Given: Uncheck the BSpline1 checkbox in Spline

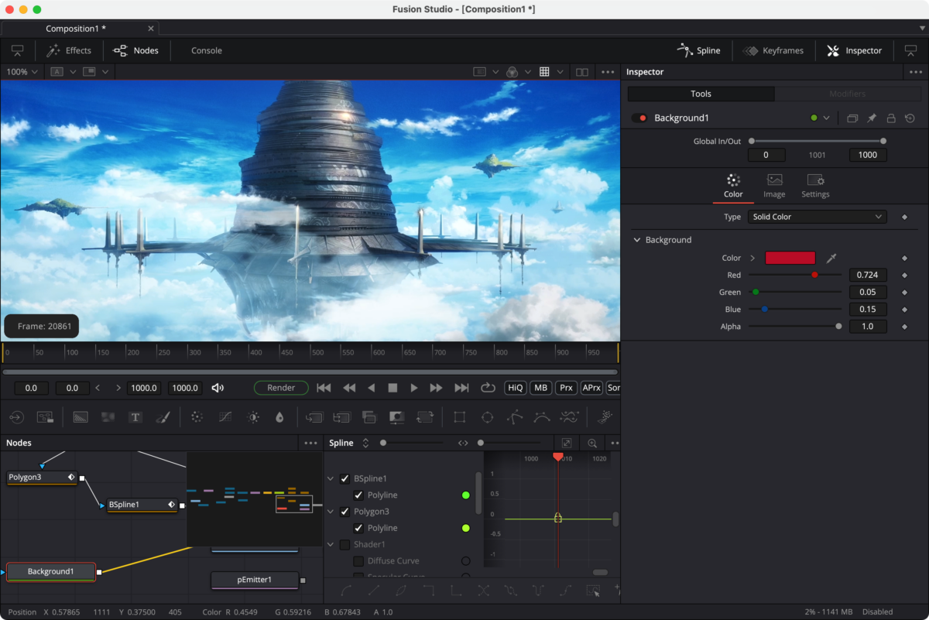Looking at the screenshot, I should pos(345,478).
